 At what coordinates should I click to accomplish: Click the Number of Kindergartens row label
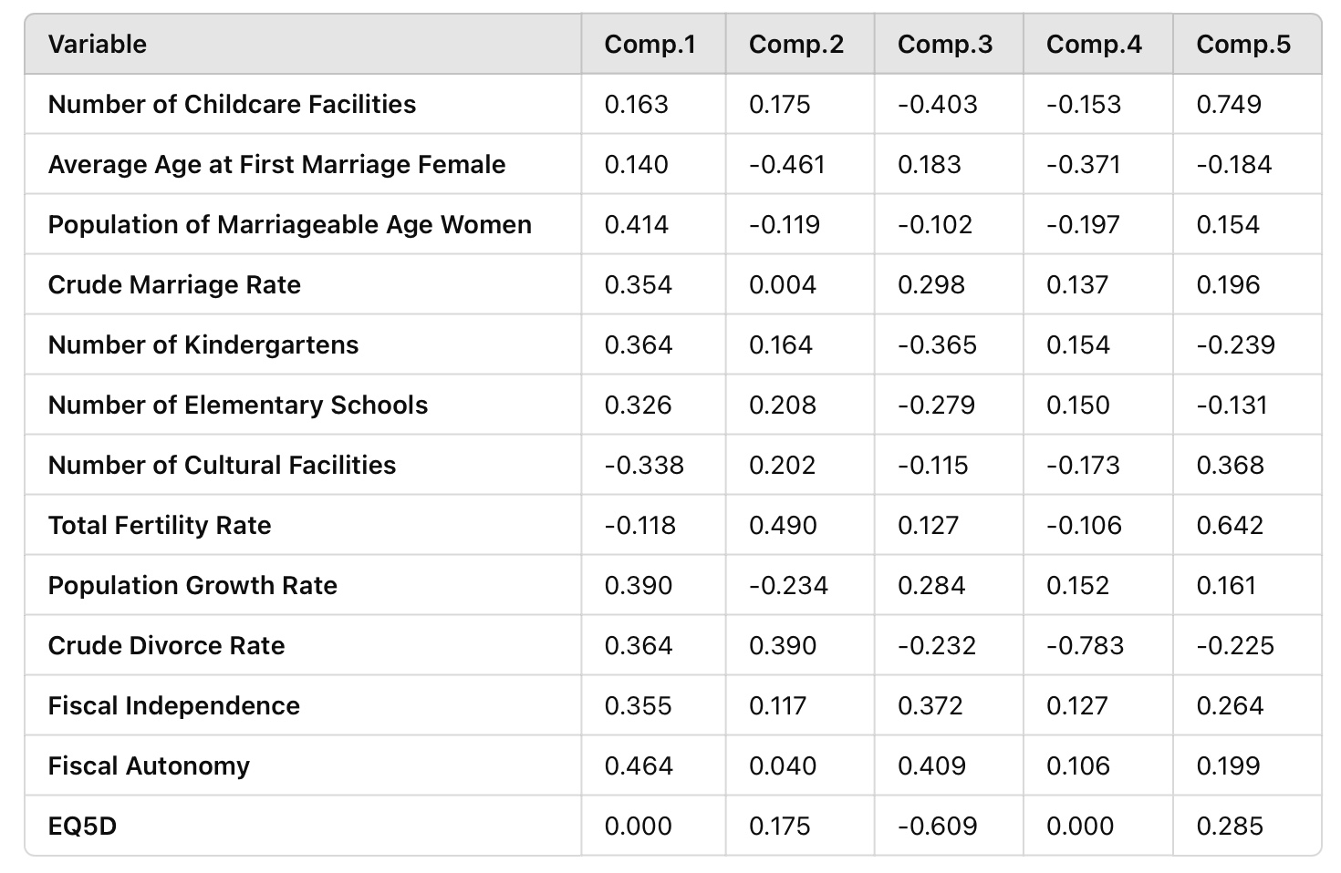[203, 344]
